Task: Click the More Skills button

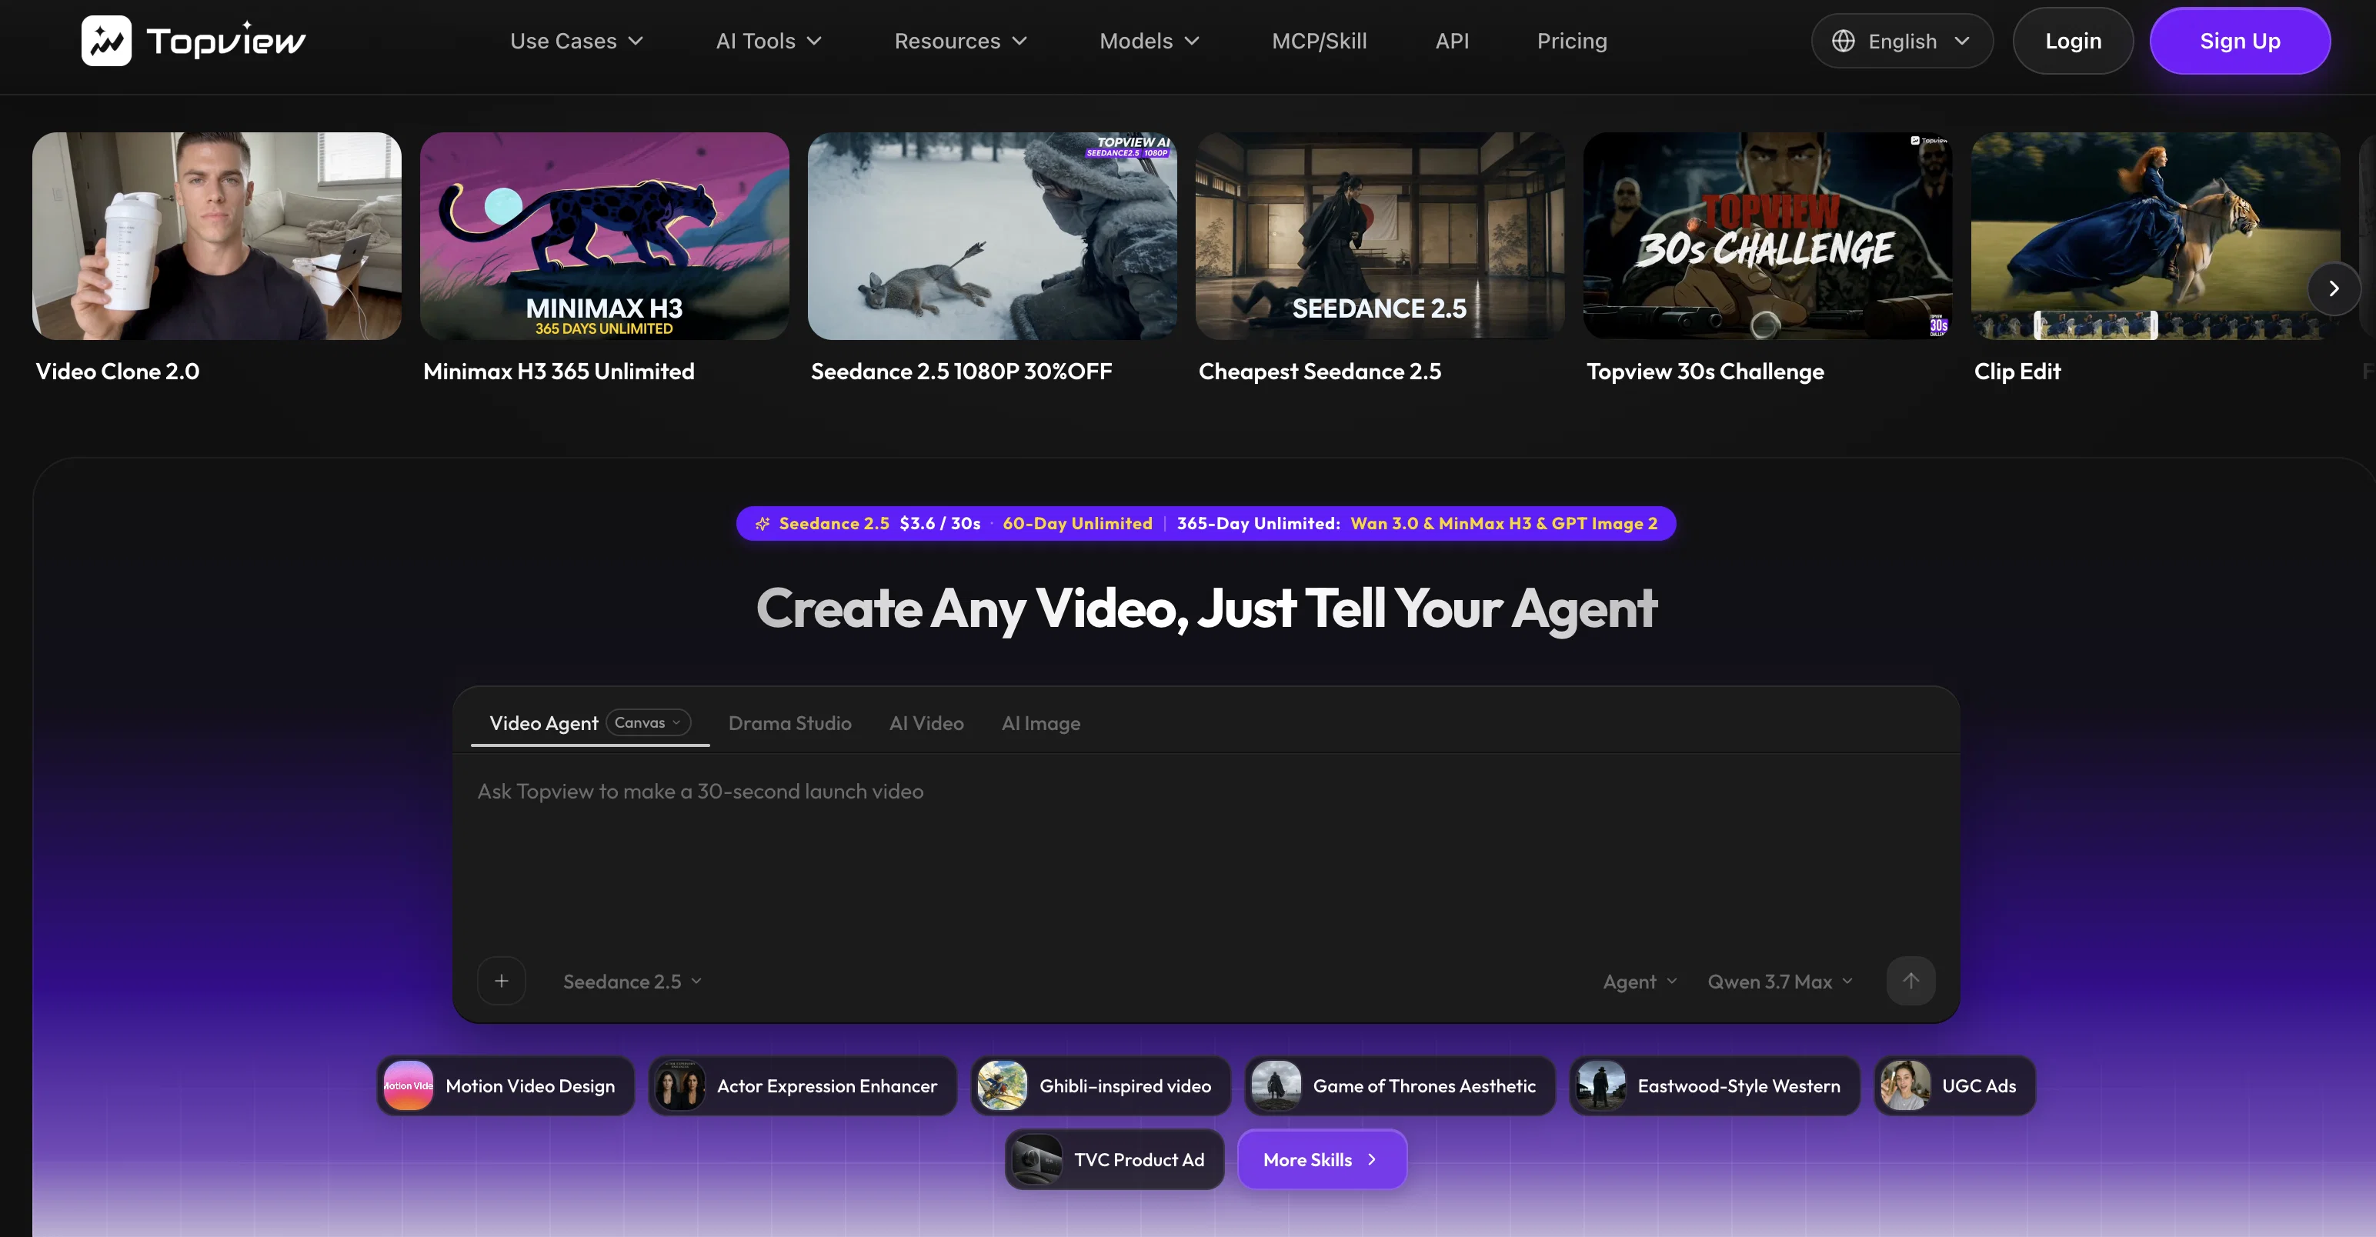Action: pos(1321,1159)
